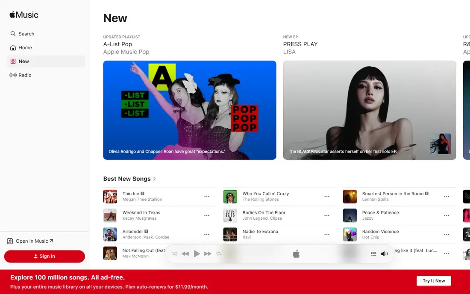Image resolution: width=470 pixels, height=294 pixels.
Task: Expand Best New Songs chevron
Action: pos(154,179)
